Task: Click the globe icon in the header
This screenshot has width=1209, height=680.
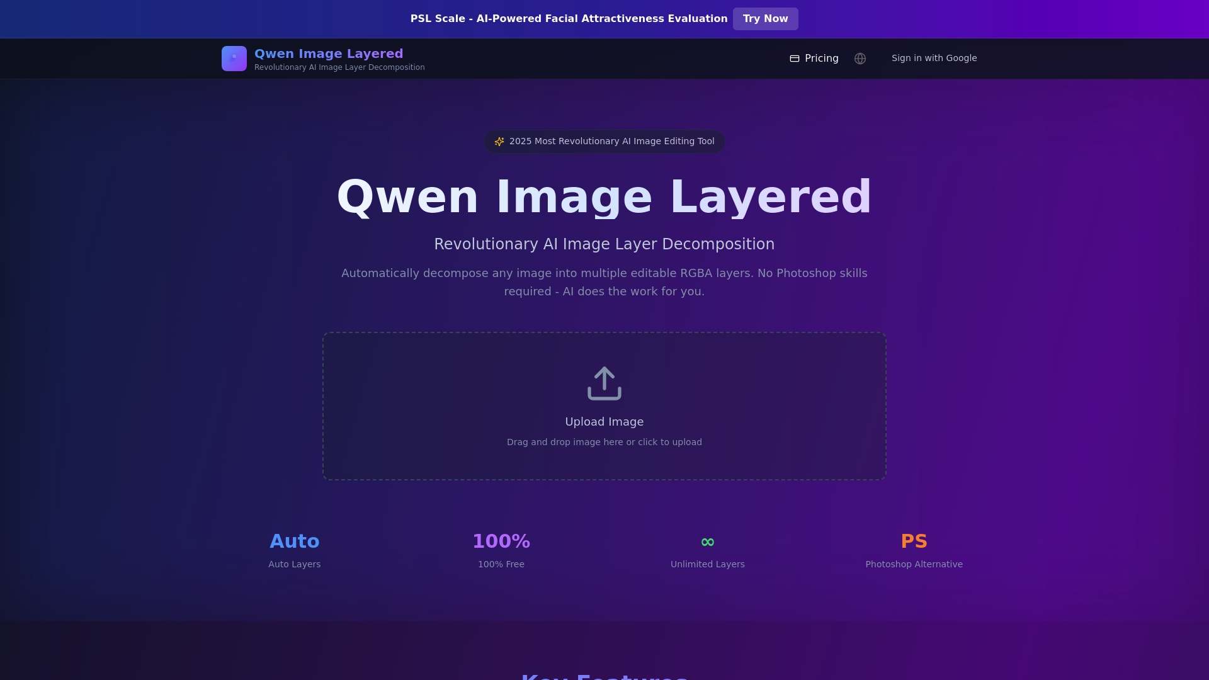Action: coord(860,58)
